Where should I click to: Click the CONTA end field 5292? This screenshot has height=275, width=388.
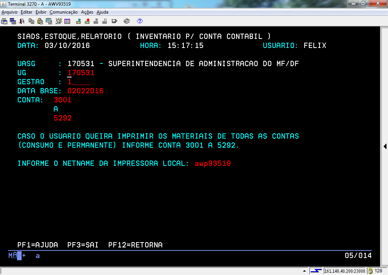[63, 118]
